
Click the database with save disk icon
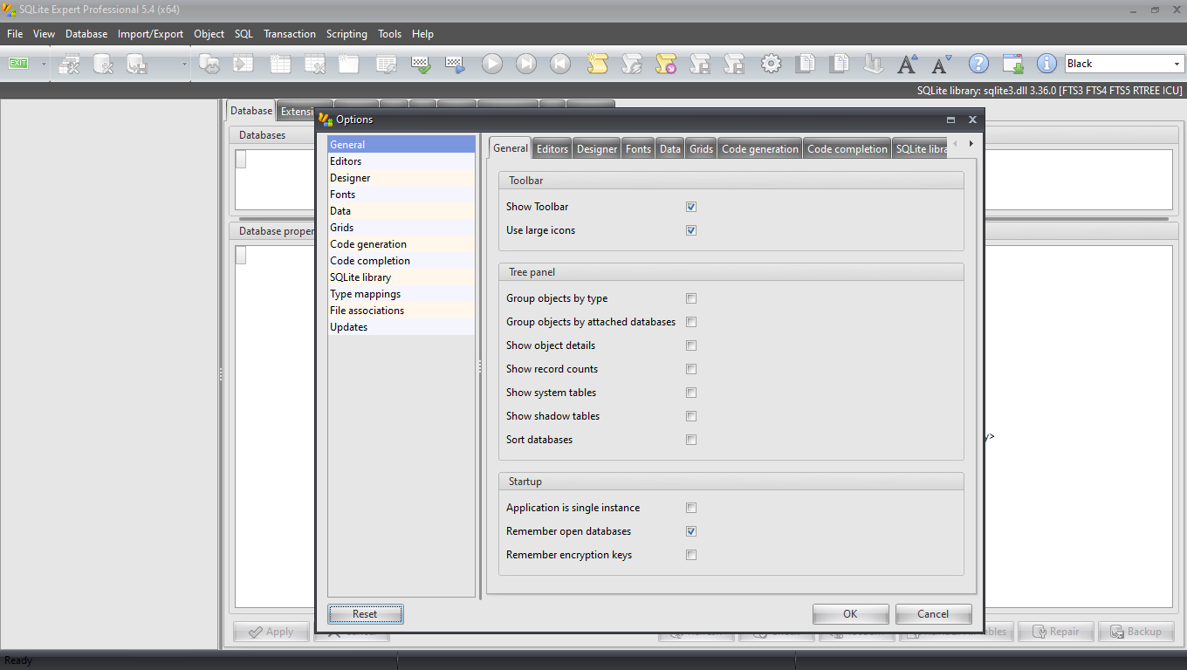coord(137,64)
